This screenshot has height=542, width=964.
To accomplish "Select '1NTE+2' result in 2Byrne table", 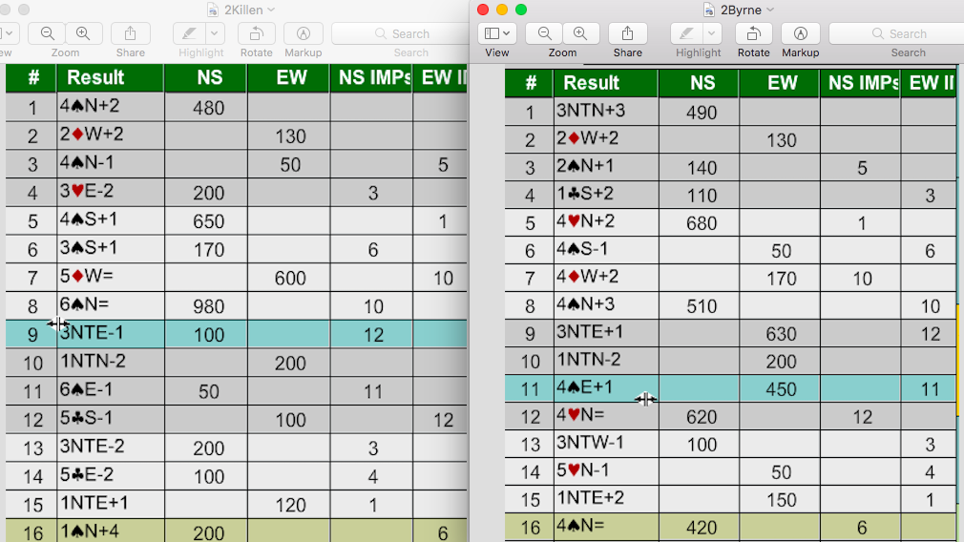I will tap(590, 498).
